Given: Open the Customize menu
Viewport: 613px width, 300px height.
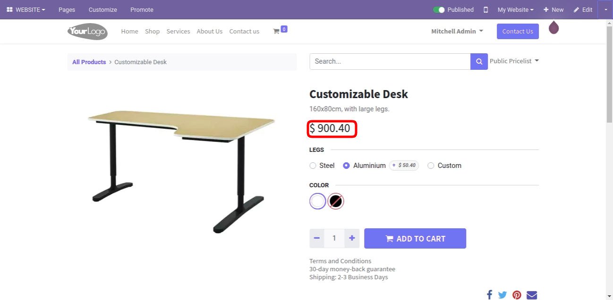Looking at the screenshot, I should pyautogui.click(x=102, y=10).
